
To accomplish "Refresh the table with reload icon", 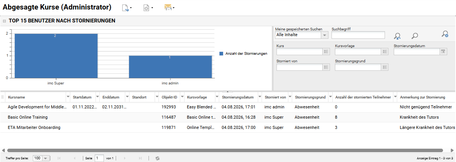I will point(157,158).
